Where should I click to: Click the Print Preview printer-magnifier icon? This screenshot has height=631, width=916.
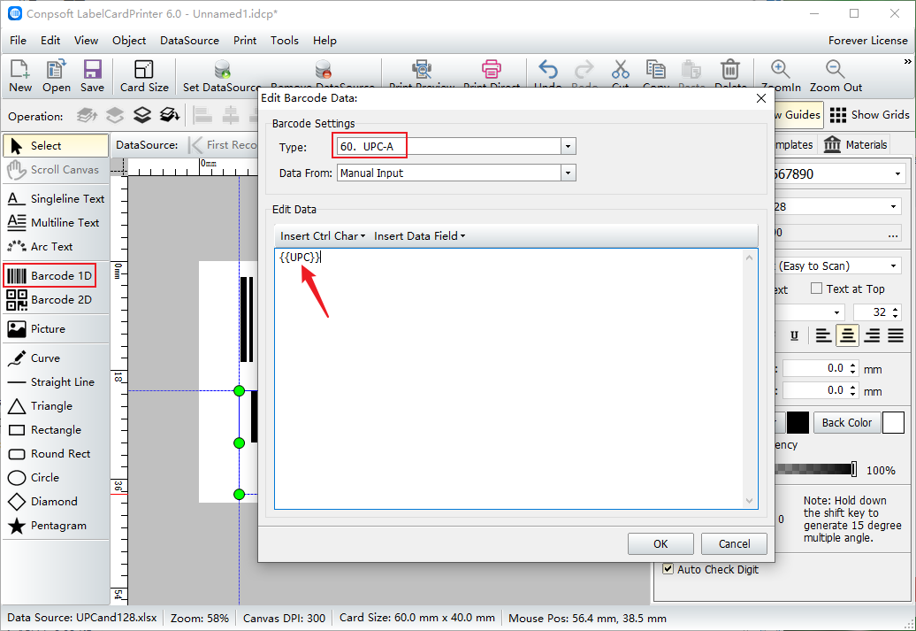click(421, 70)
